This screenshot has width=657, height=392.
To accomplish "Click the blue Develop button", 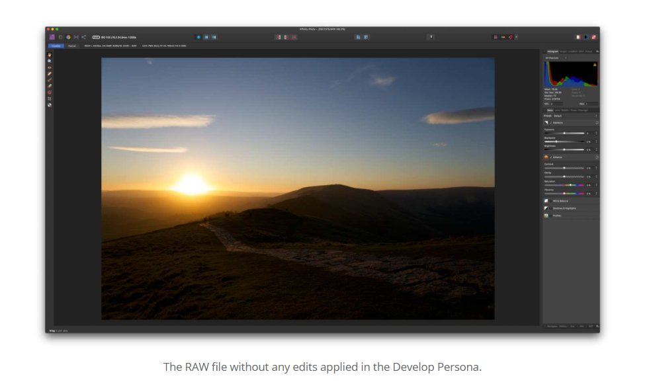I will tap(56, 46).
